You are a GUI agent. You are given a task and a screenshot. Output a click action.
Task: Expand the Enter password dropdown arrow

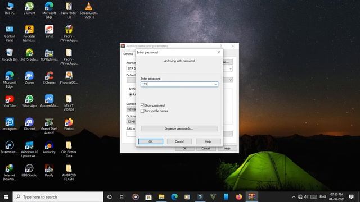215,85
